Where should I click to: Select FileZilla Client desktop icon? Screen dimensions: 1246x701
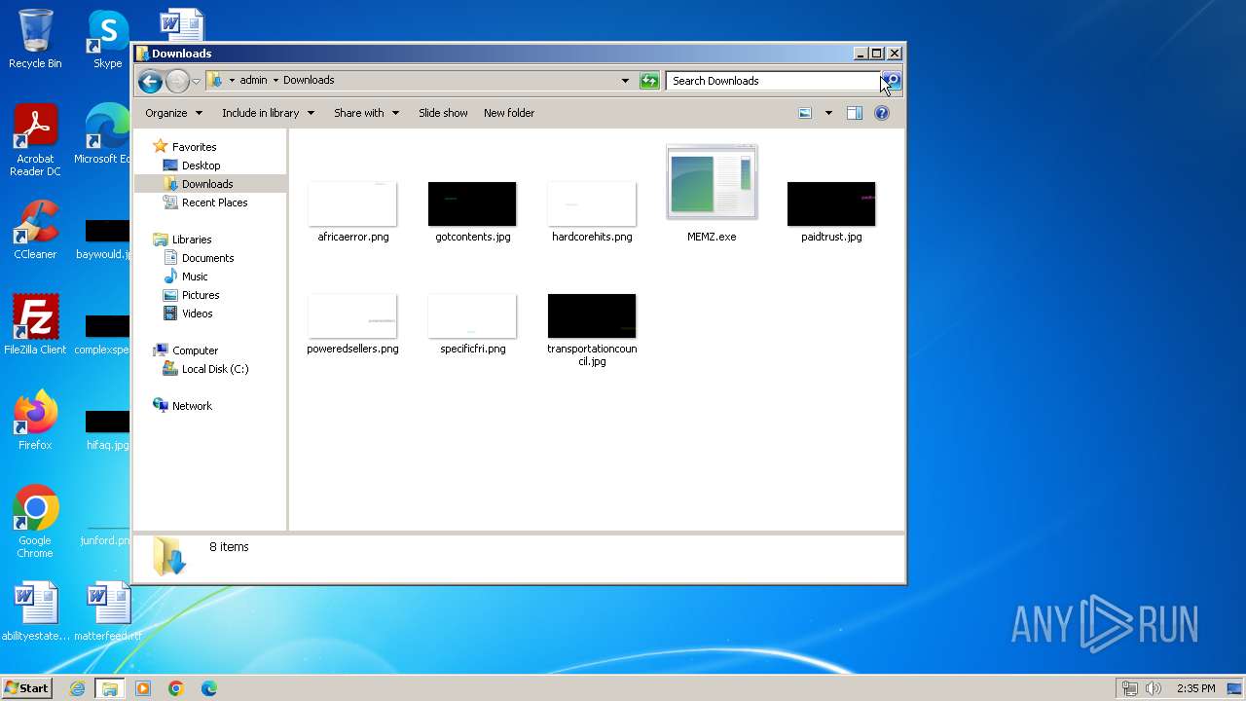pos(35,325)
